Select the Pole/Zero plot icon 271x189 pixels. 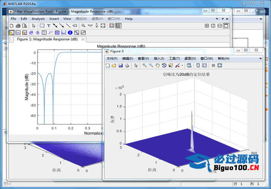57,33
